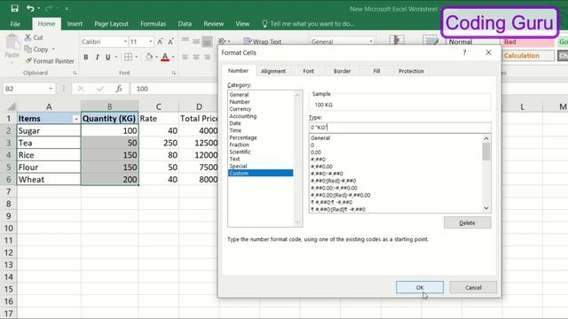Toggle Italic formatting
Viewport: 568px width, 319px height.
[x=97, y=57]
